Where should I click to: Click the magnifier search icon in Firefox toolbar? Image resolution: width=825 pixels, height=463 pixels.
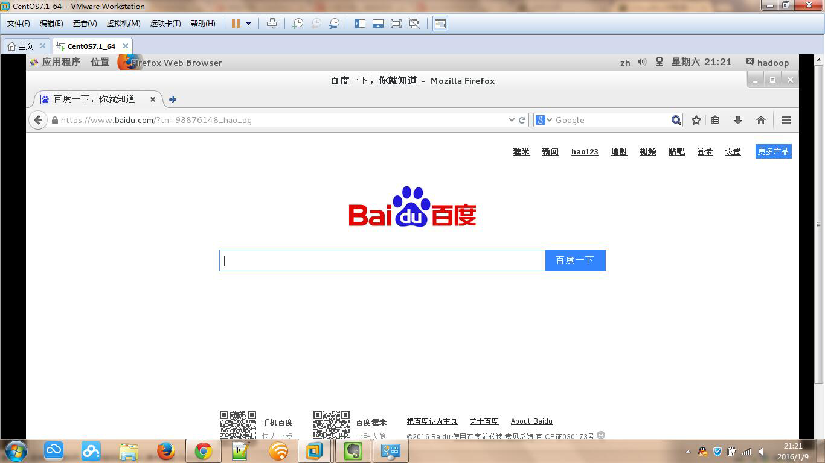[676, 120]
